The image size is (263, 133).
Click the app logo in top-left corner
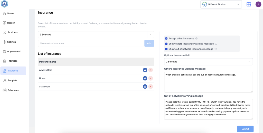(4, 4)
